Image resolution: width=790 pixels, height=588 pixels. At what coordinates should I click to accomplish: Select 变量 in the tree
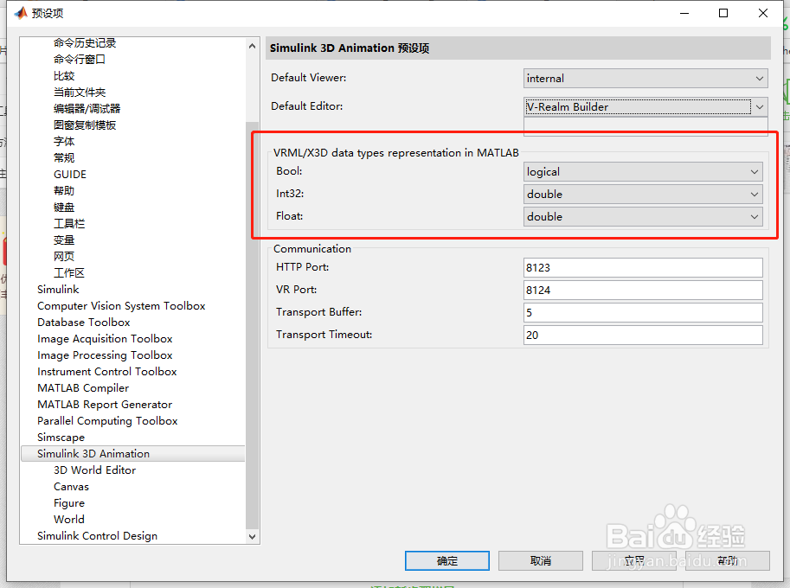click(x=64, y=240)
